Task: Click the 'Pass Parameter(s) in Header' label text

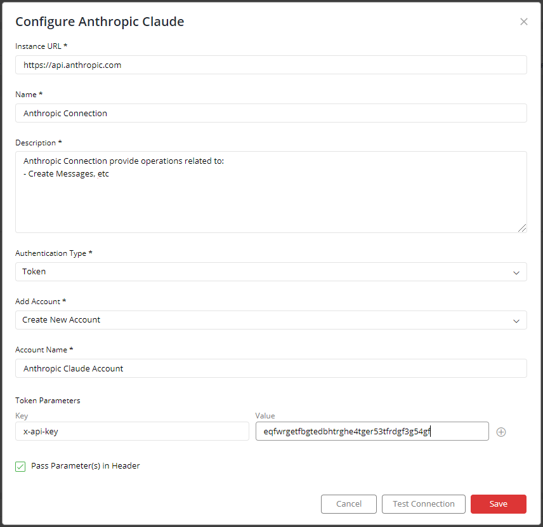Action: 85,465
